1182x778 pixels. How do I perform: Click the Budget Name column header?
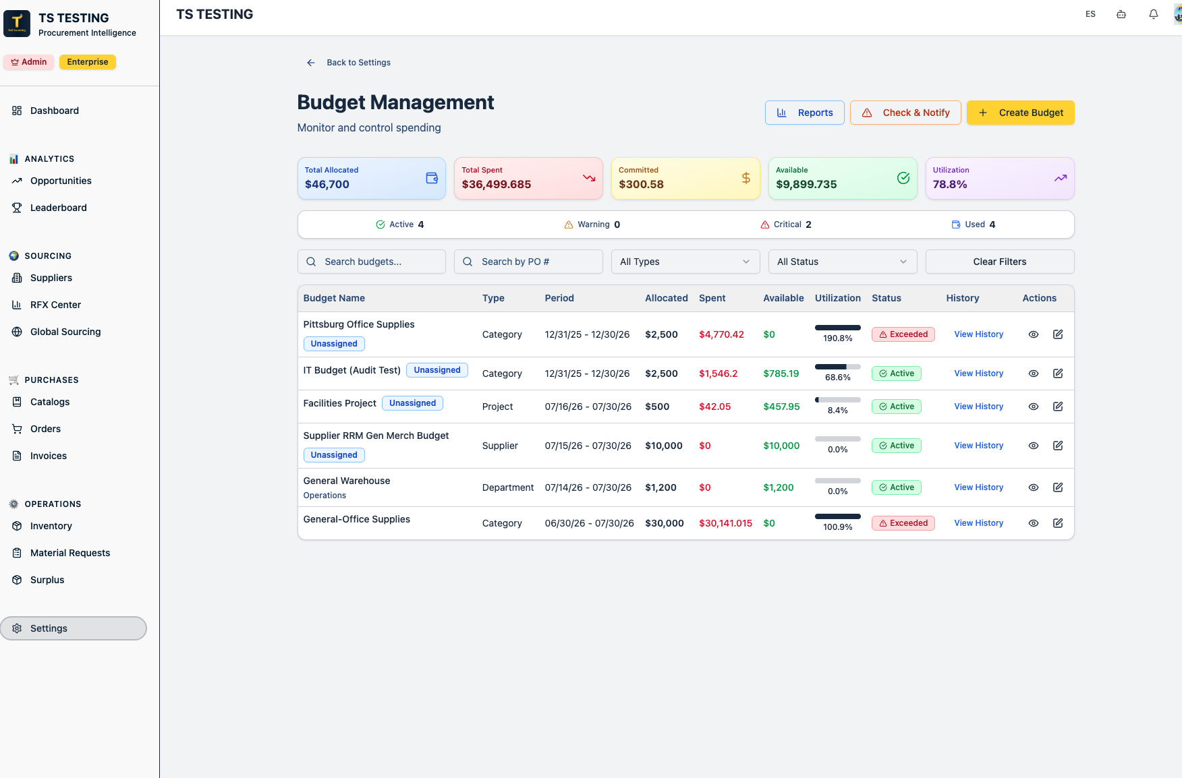[334, 298]
